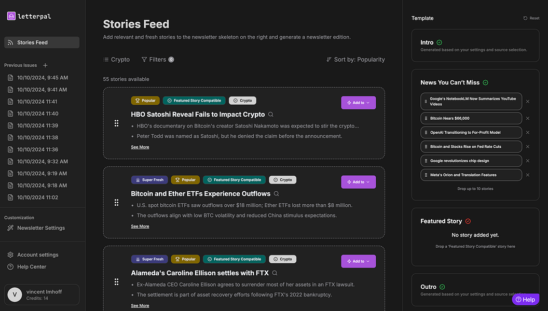
Task: Open vincent Imhoff user profile card
Action: tap(42, 294)
